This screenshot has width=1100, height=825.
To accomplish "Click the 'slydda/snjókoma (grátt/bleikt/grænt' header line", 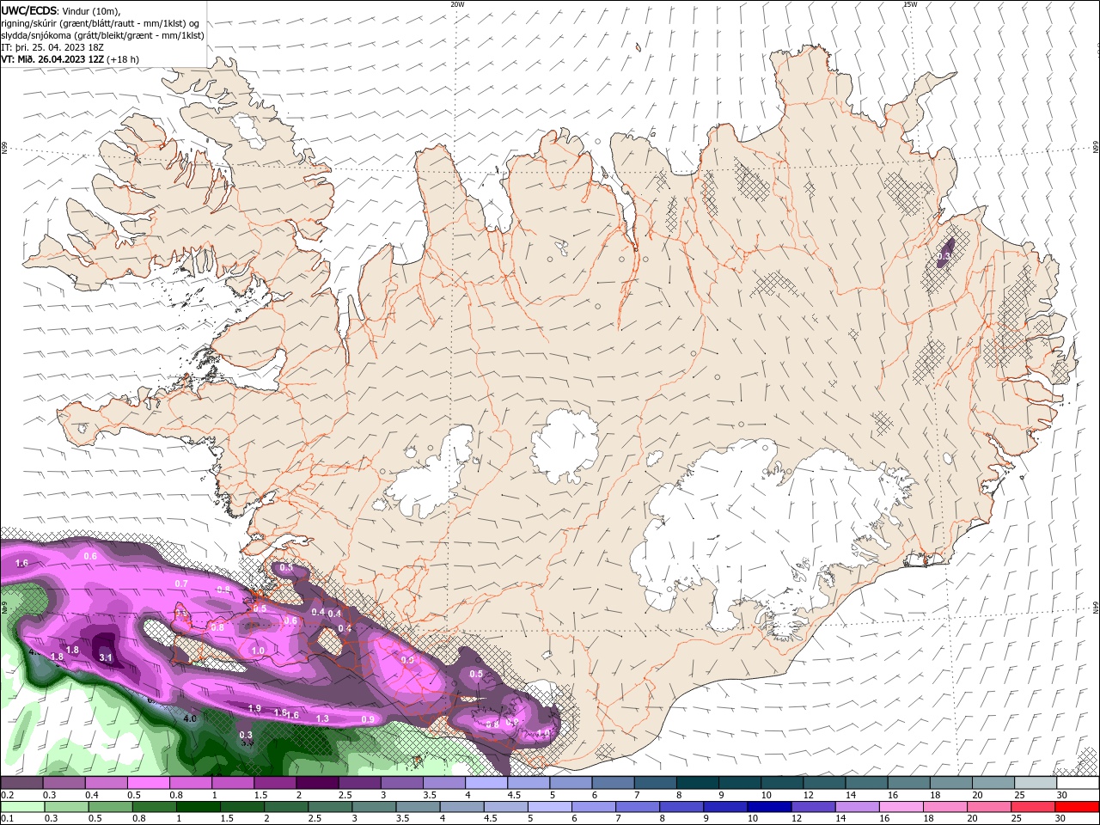I will [x=102, y=35].
